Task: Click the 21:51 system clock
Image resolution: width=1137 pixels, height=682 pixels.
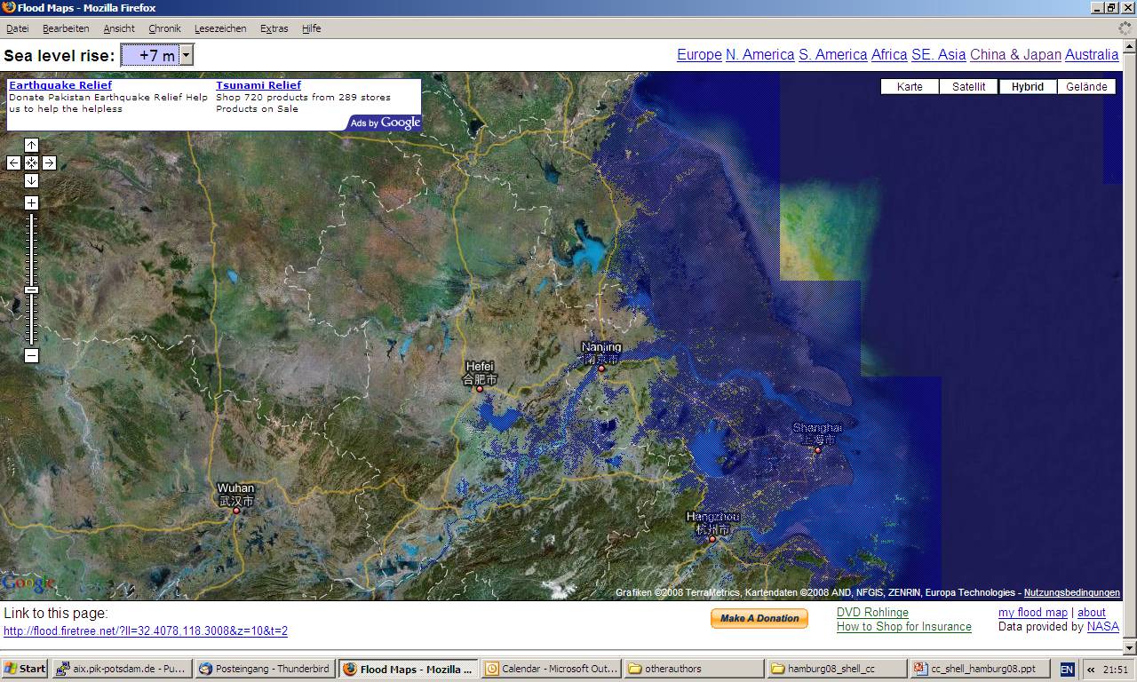Action: pyautogui.click(x=1116, y=670)
